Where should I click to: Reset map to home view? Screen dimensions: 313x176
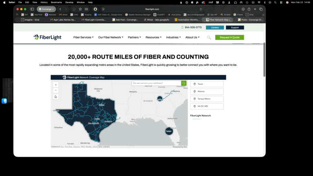[x=56, y=97]
